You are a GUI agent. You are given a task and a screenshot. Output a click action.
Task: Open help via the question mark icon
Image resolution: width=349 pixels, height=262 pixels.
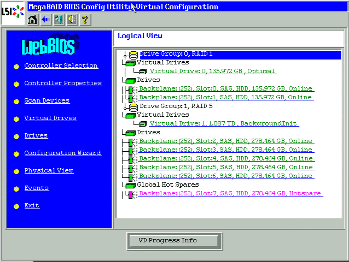pos(85,20)
